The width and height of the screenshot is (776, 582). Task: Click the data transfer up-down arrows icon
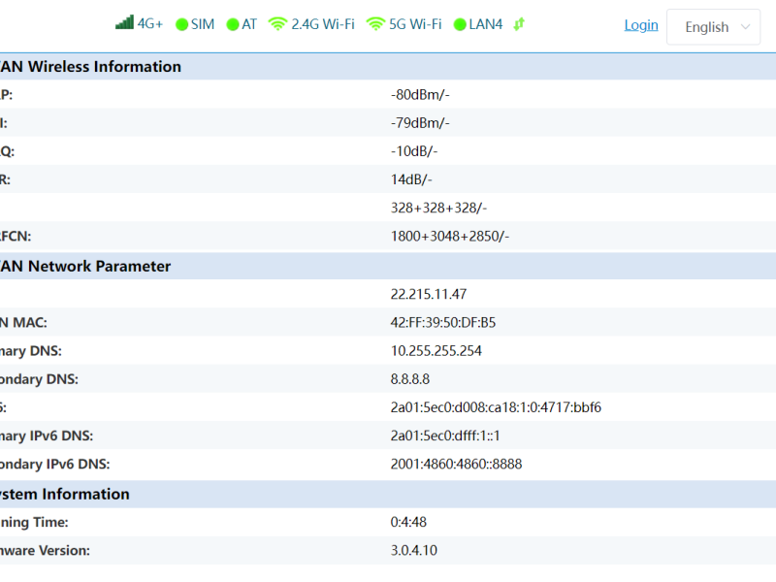point(519,24)
